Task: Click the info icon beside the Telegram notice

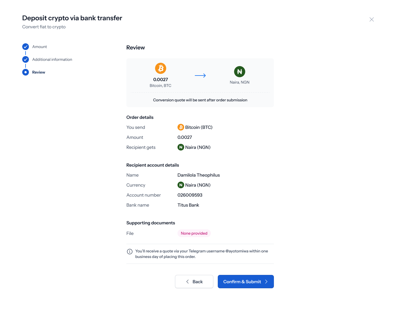Action: (x=130, y=252)
